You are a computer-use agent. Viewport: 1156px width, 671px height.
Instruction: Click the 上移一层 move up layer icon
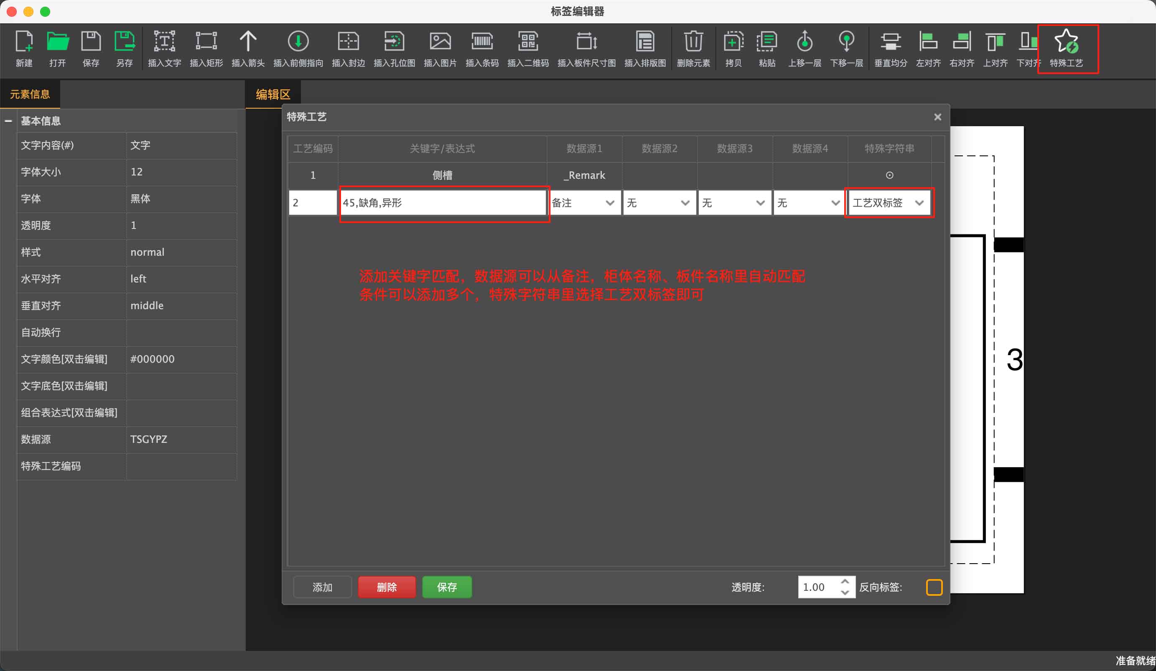[805, 42]
